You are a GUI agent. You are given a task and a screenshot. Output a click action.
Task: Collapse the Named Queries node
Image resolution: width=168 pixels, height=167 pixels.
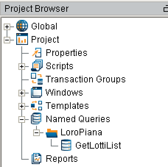point(22,120)
